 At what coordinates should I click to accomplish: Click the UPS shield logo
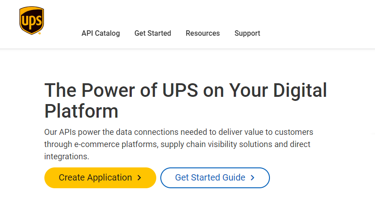[x=32, y=20]
